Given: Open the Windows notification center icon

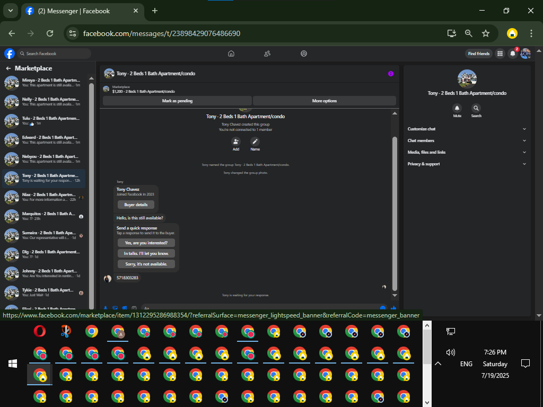Looking at the screenshot, I should (526, 364).
